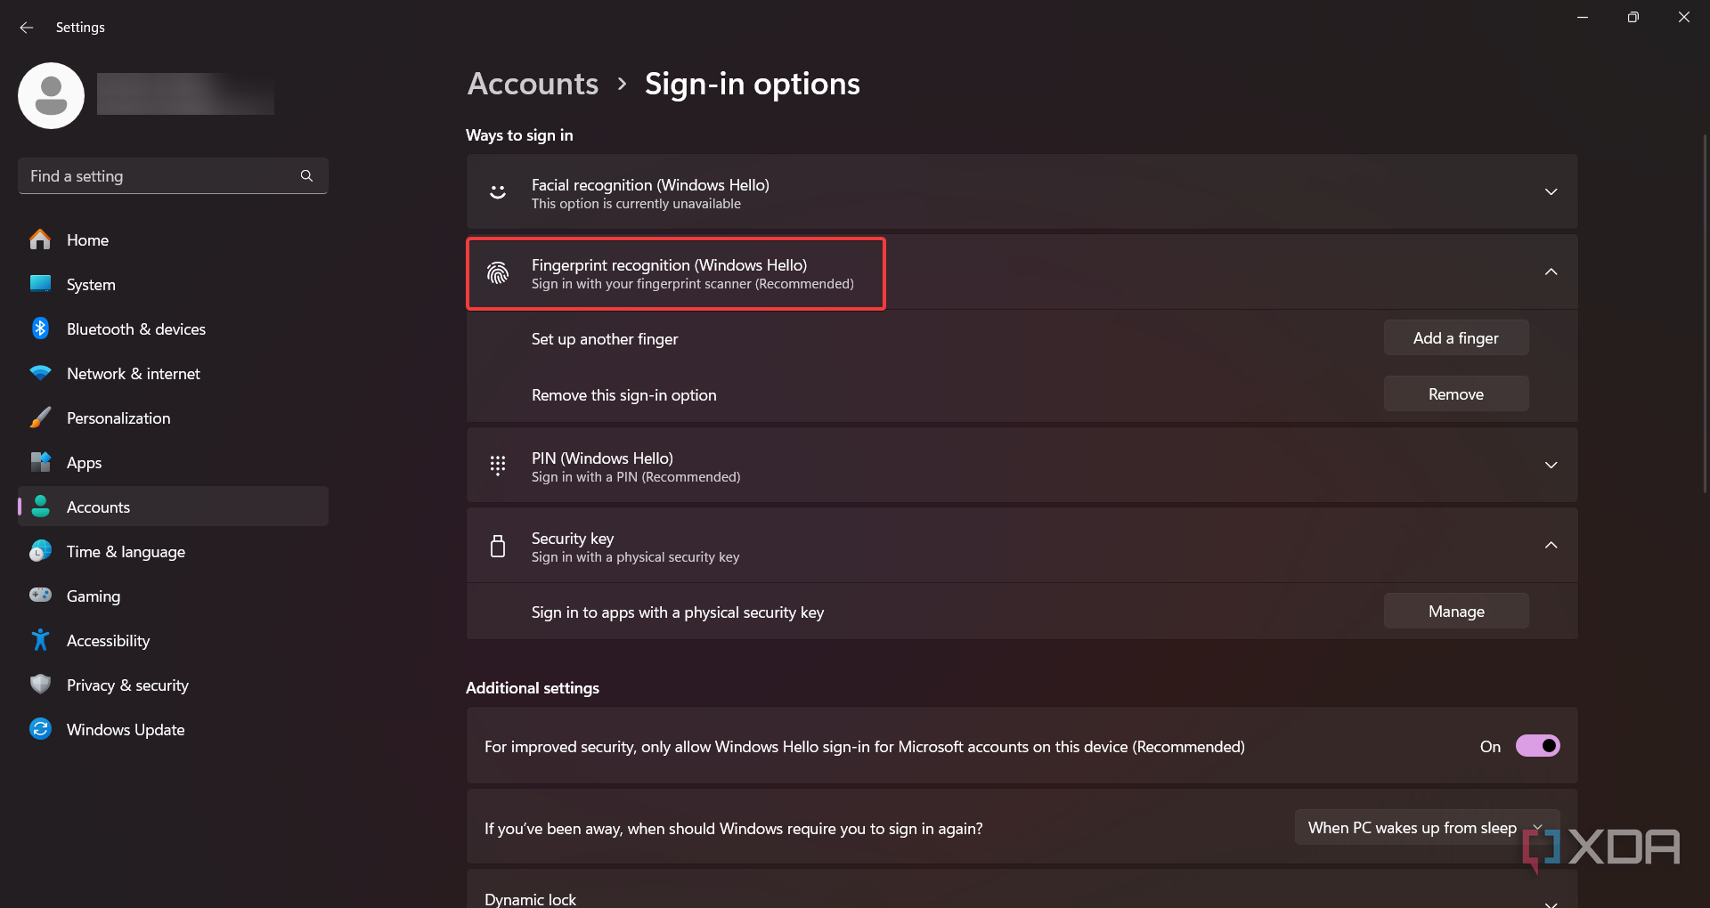
Task: Click the security key USB icon
Action: (498, 546)
